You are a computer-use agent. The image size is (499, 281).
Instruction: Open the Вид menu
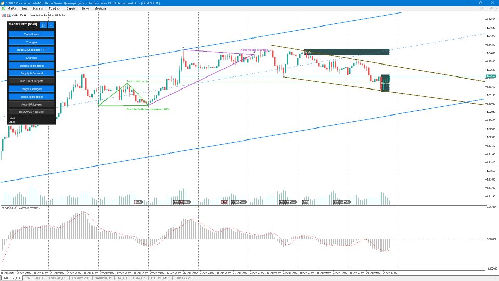[24, 9]
